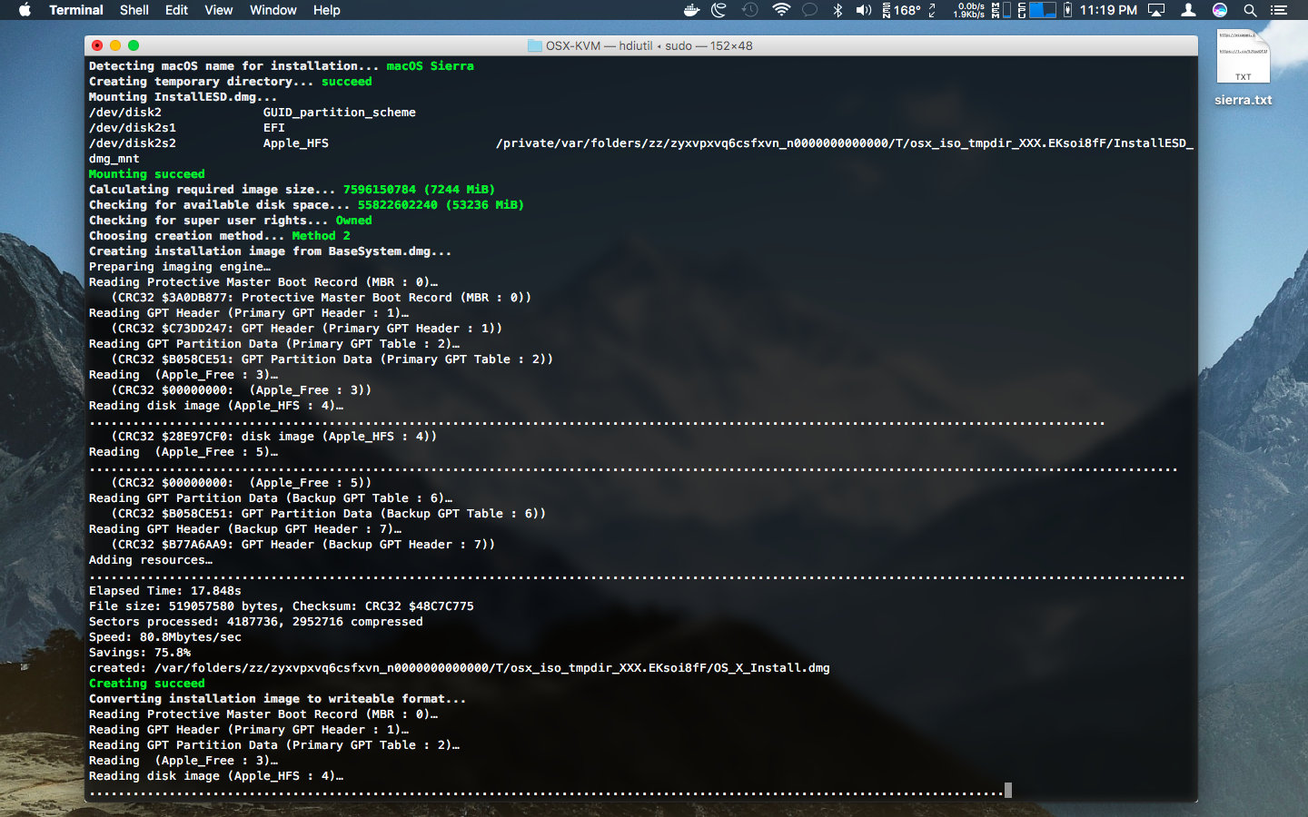Click the 'Adding resources…' line
The image size is (1308, 817).
point(151,559)
